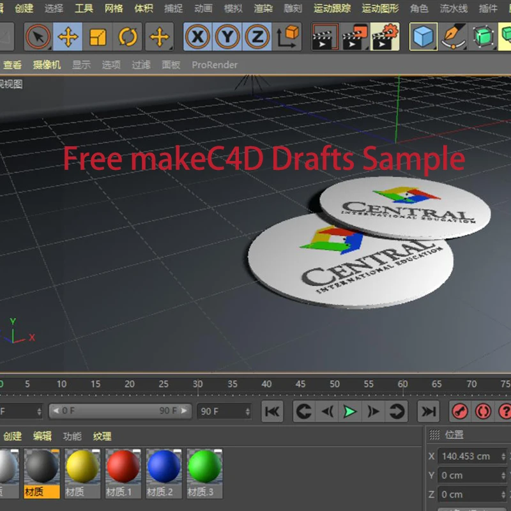Play the animation forward
Viewport: 511px width, 511px height.
pos(350,411)
